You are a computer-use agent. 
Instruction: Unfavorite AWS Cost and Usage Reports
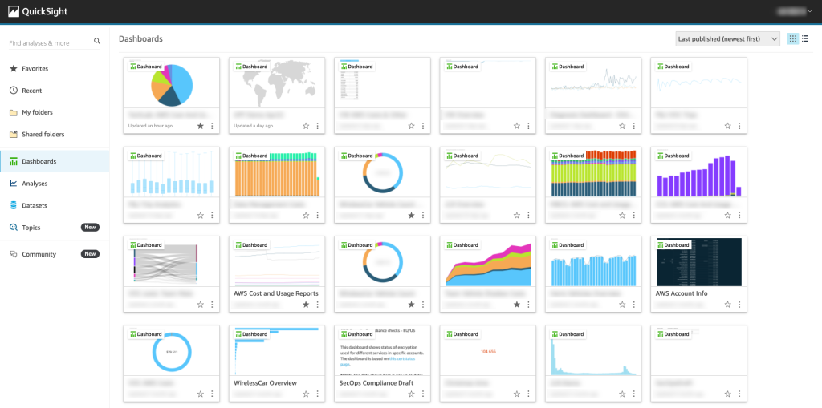tap(306, 305)
